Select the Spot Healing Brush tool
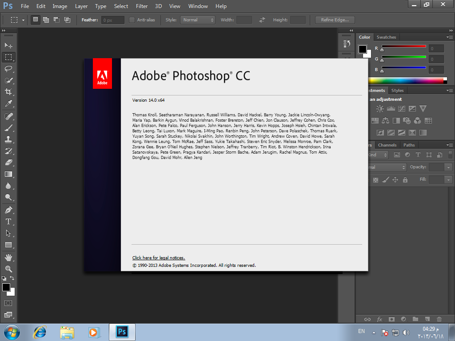 pyautogui.click(x=8, y=116)
